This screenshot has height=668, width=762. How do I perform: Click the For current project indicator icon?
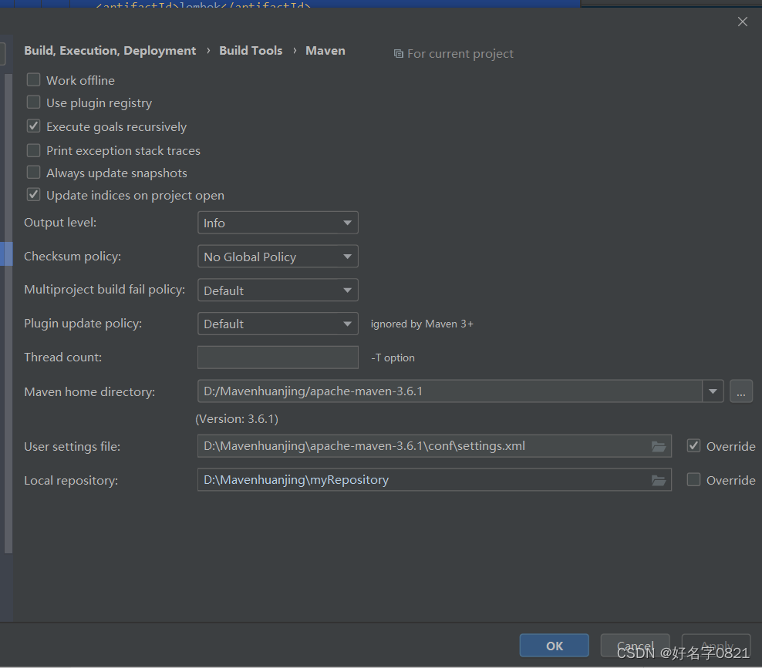click(x=398, y=53)
